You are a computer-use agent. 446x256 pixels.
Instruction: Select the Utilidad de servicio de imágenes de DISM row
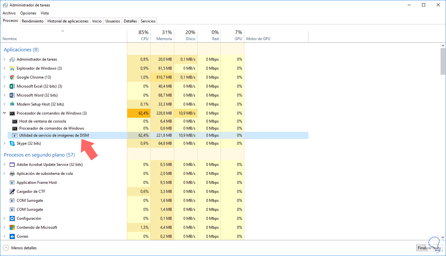coord(158,135)
